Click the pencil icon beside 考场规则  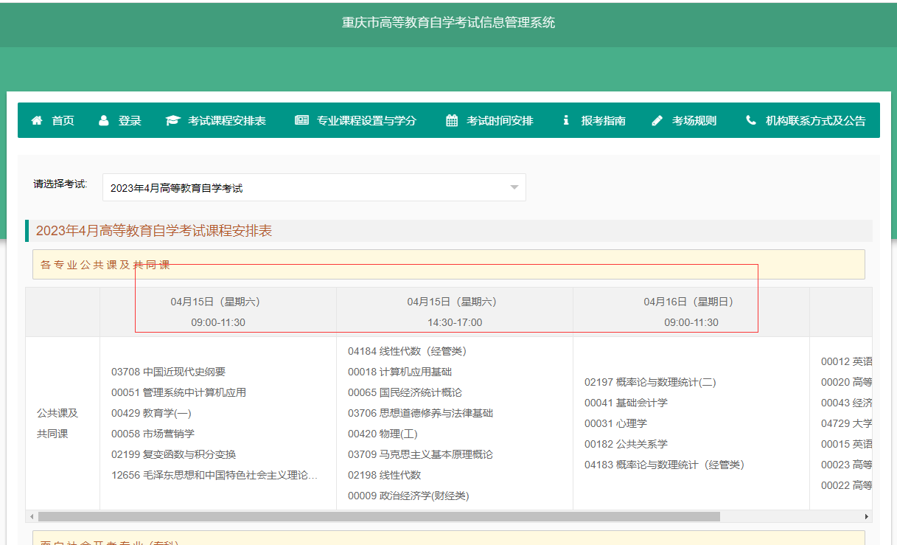click(x=657, y=120)
